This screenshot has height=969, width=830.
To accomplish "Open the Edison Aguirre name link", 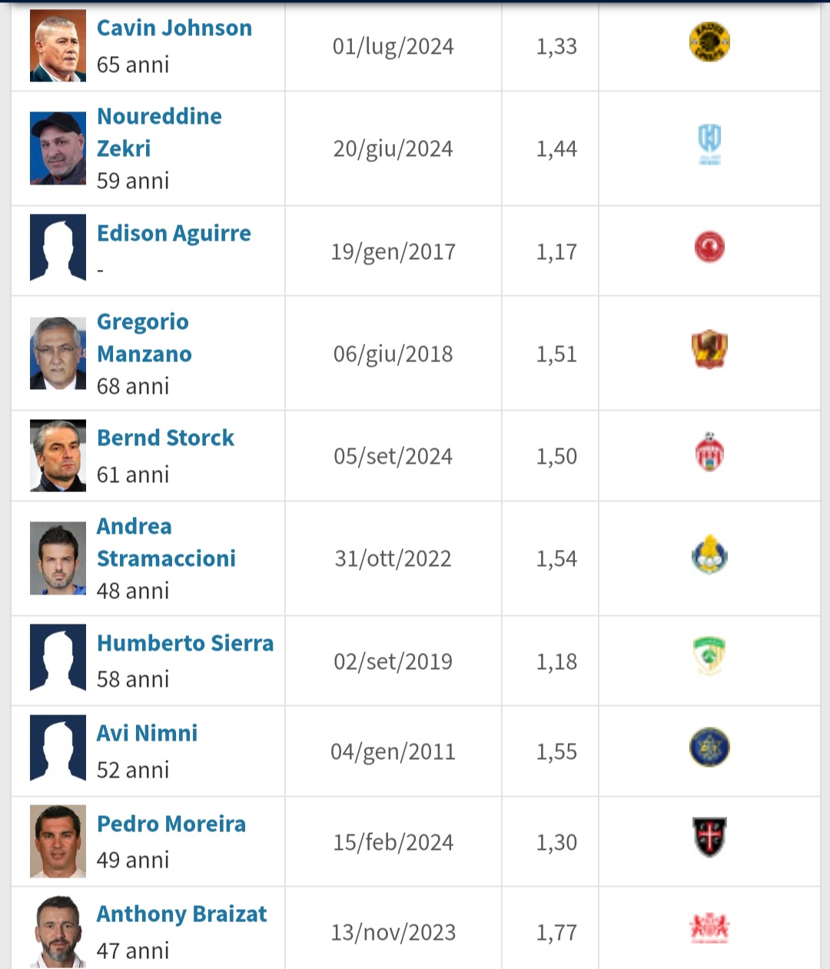I will point(174,233).
